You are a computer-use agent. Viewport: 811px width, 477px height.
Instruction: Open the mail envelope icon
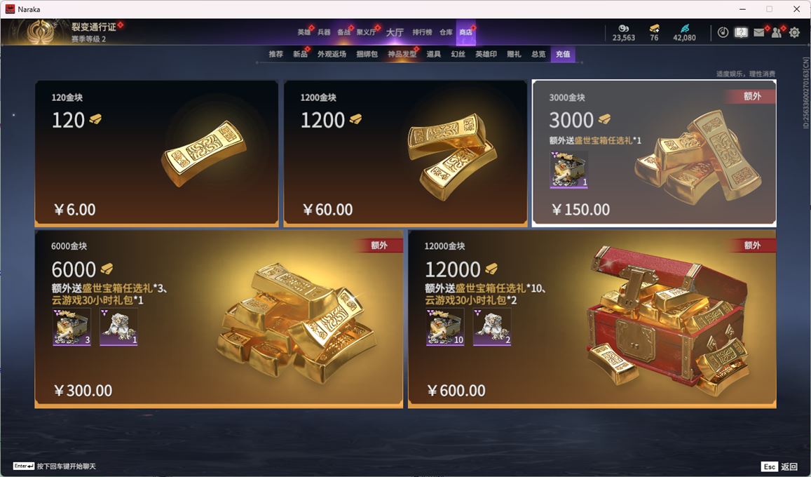tap(758, 32)
